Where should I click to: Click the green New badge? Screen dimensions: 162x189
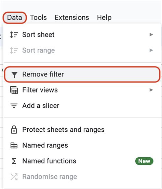pyautogui.click(x=144, y=161)
